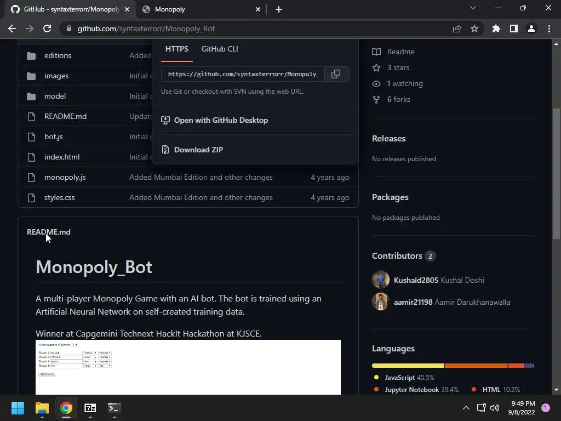Viewport: 561px width, 421px height.
Task: Go back in browser history
Action: 12,29
